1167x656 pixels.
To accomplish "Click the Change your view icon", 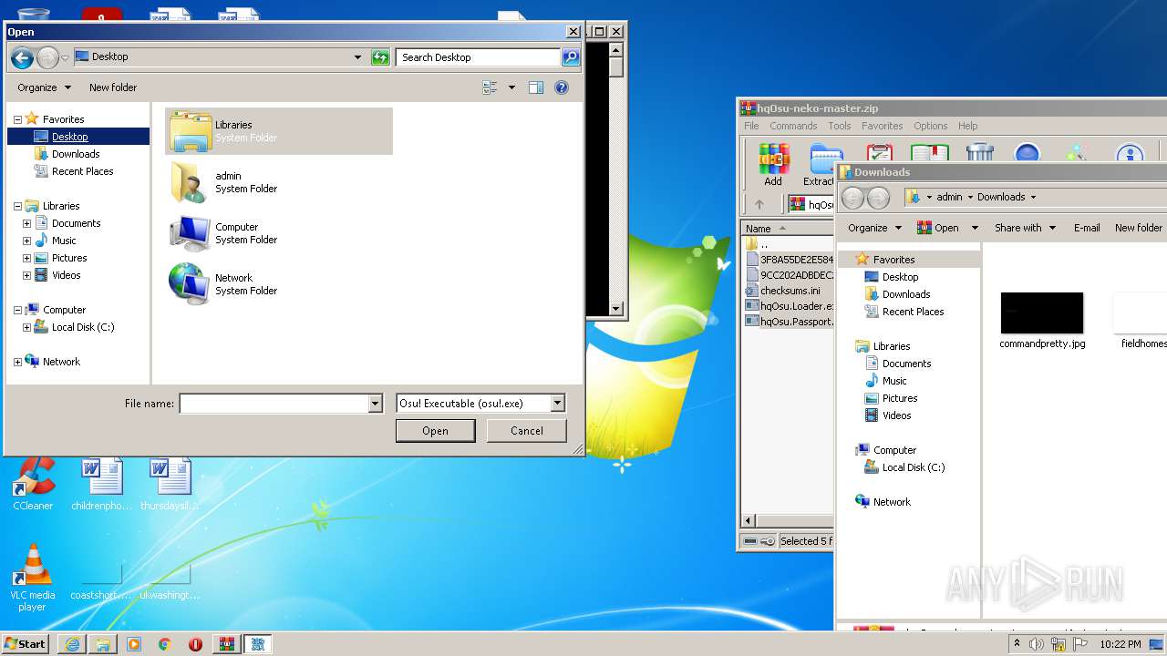I will 491,87.
